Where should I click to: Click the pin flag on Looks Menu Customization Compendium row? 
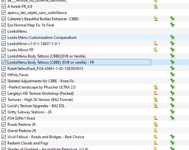tap(172, 37)
